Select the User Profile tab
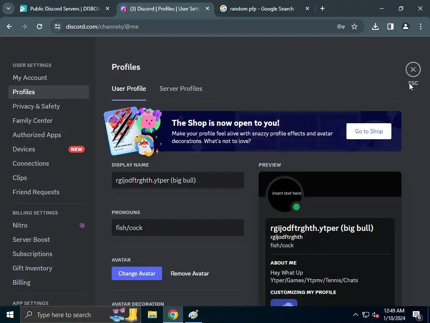Image resolution: width=430 pixels, height=323 pixels. [128, 89]
